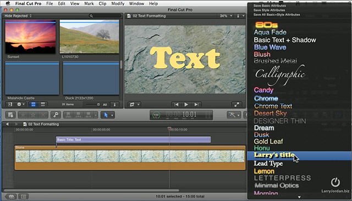Click the timeline horizontal scrollbar

(92, 191)
